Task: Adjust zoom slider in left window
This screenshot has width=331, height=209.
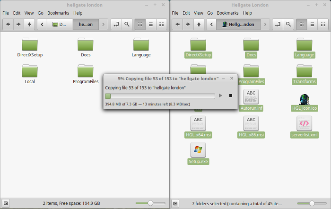Action: (150, 203)
